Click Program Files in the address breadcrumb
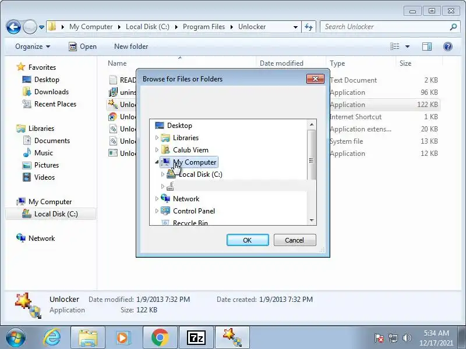Screen dimensions: 466x349 [204, 27]
